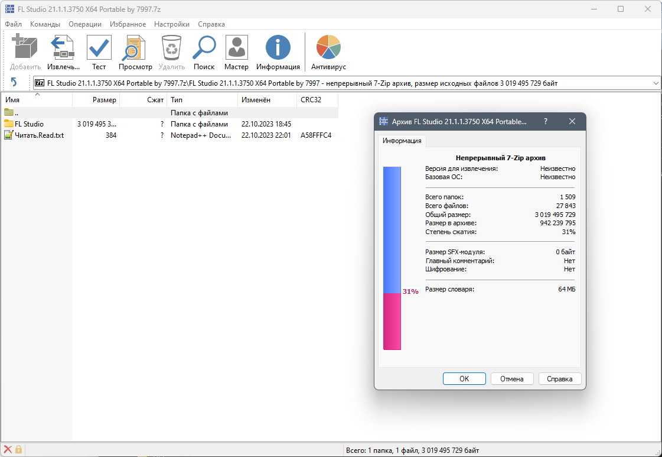Click Размер в архиве value 942 239 795

pos(557,223)
